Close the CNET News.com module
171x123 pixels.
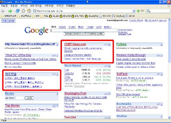pyautogui.click(x=109, y=45)
